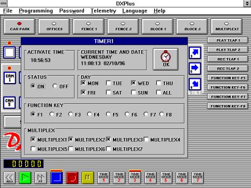
Task: Click the rewind button
Action: tap(9, 178)
